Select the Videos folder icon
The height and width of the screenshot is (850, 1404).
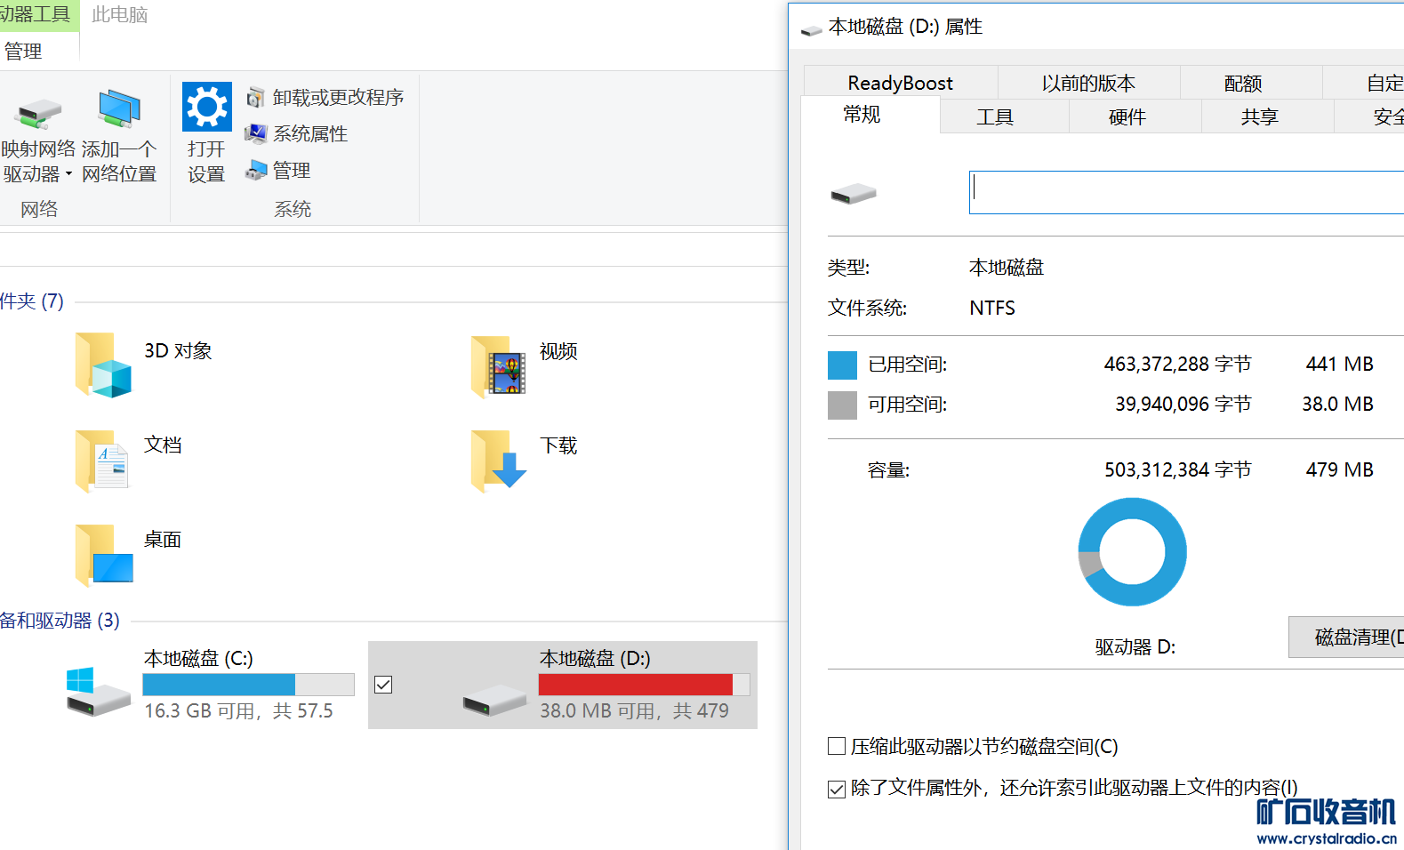point(499,365)
